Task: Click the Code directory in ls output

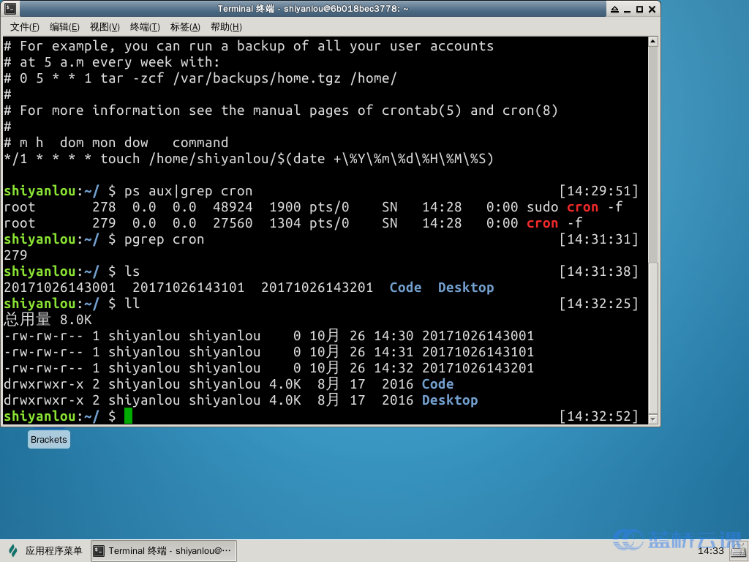Action: [x=405, y=288]
